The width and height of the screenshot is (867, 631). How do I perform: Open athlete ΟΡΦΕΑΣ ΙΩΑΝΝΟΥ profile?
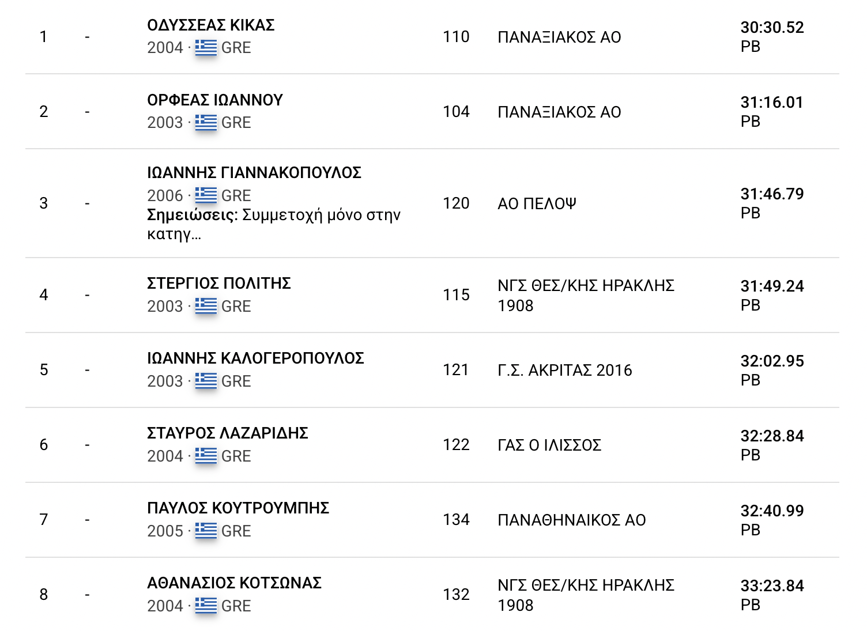(215, 100)
